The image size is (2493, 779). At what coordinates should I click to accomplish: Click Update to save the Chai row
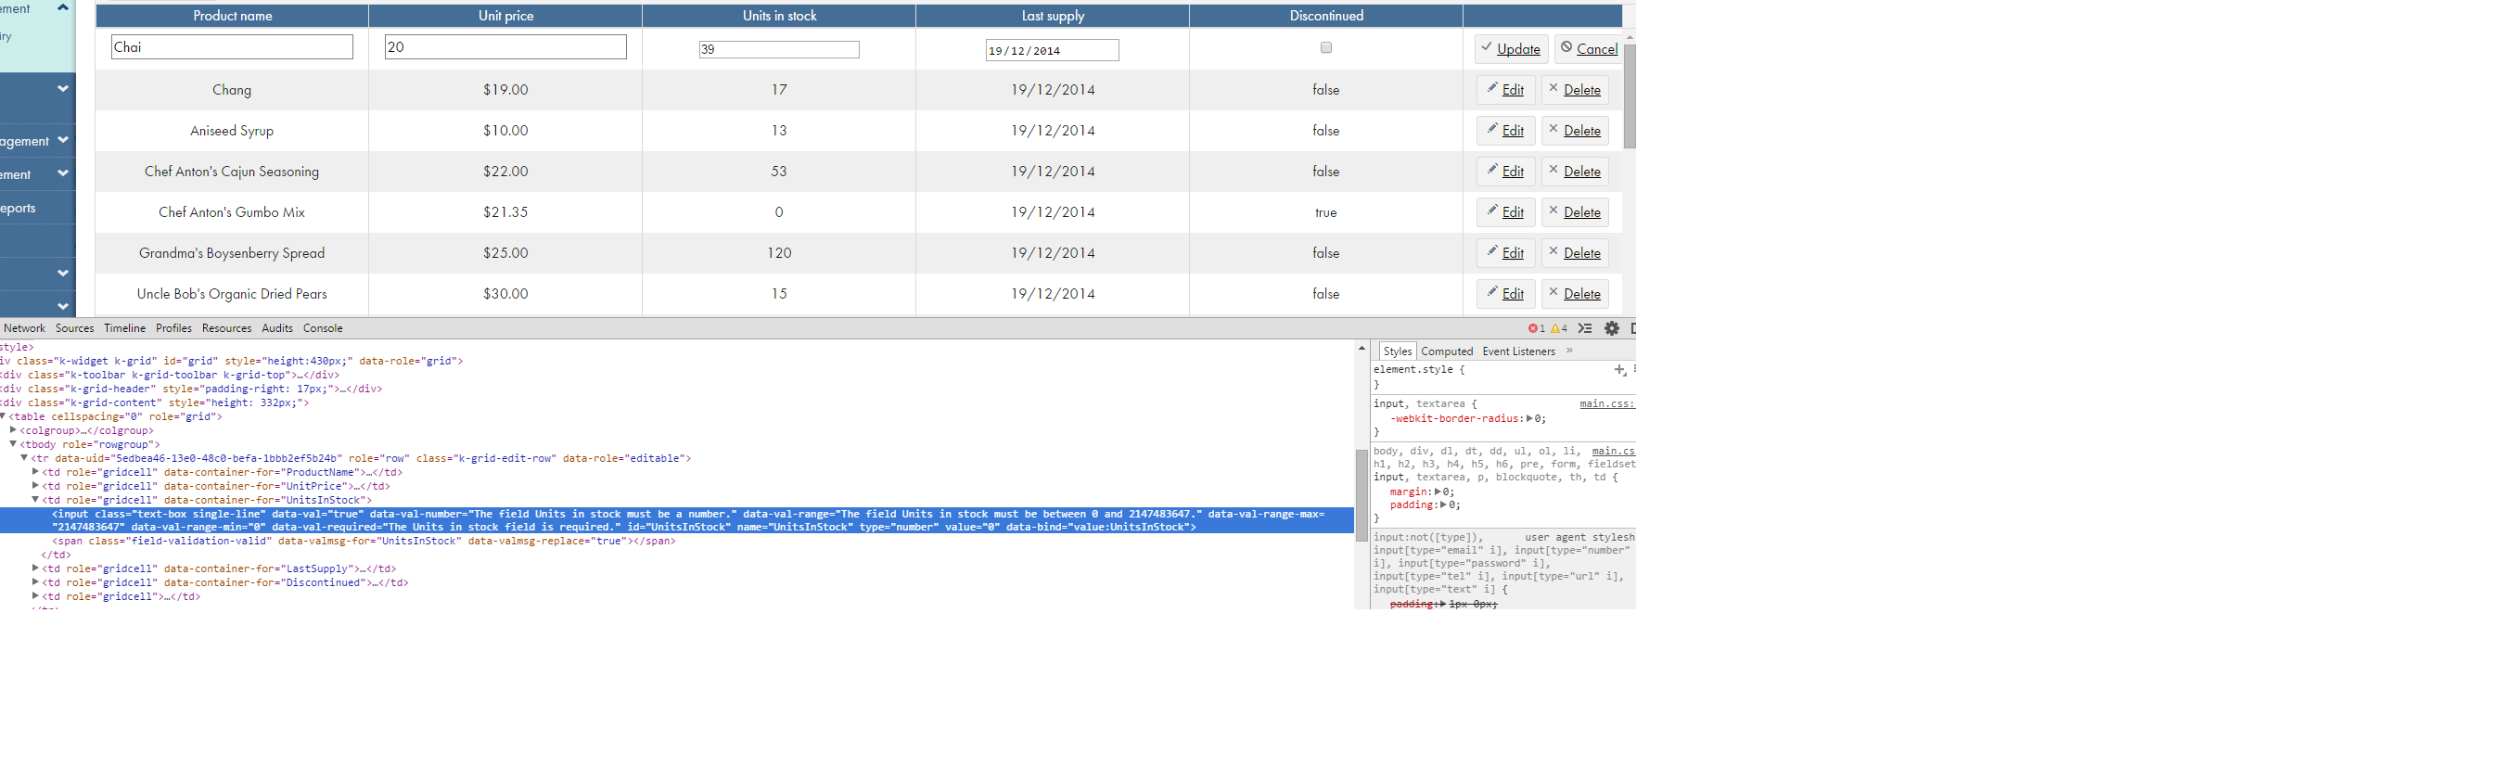[x=1512, y=48]
